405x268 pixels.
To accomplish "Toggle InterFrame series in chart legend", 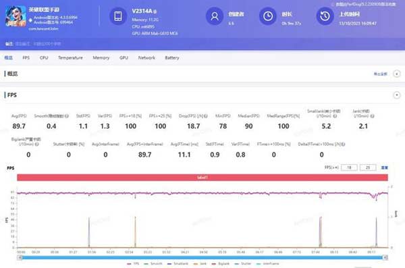I will point(267,263).
